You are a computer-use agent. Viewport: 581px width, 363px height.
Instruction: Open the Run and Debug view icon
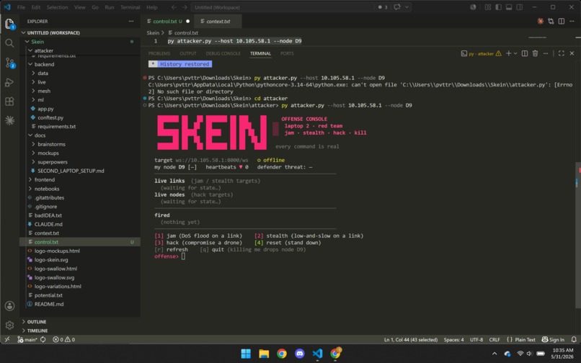pyautogui.click(x=9, y=82)
